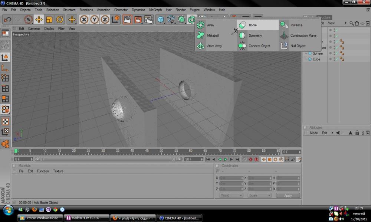Play animation forwards

(226, 159)
